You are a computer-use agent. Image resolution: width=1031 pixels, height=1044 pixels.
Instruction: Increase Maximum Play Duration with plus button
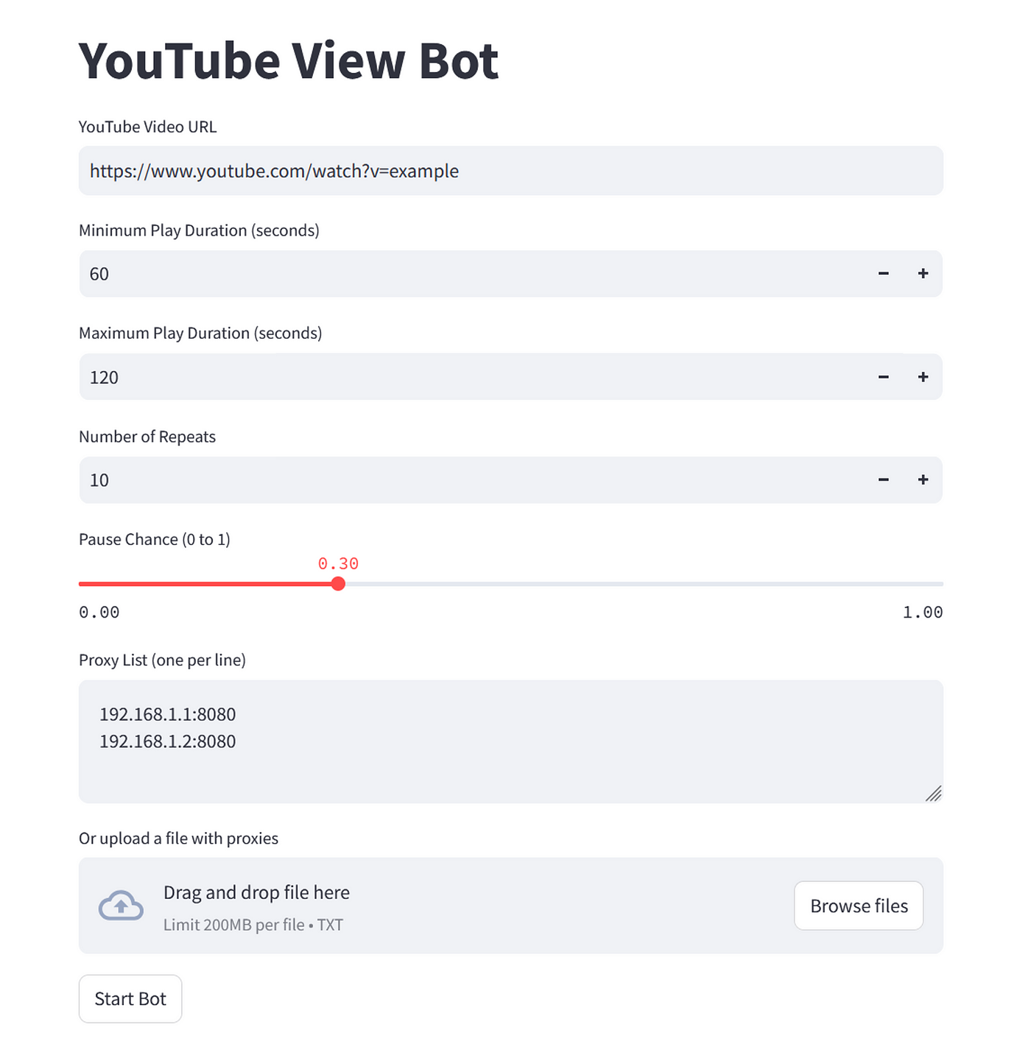point(923,377)
